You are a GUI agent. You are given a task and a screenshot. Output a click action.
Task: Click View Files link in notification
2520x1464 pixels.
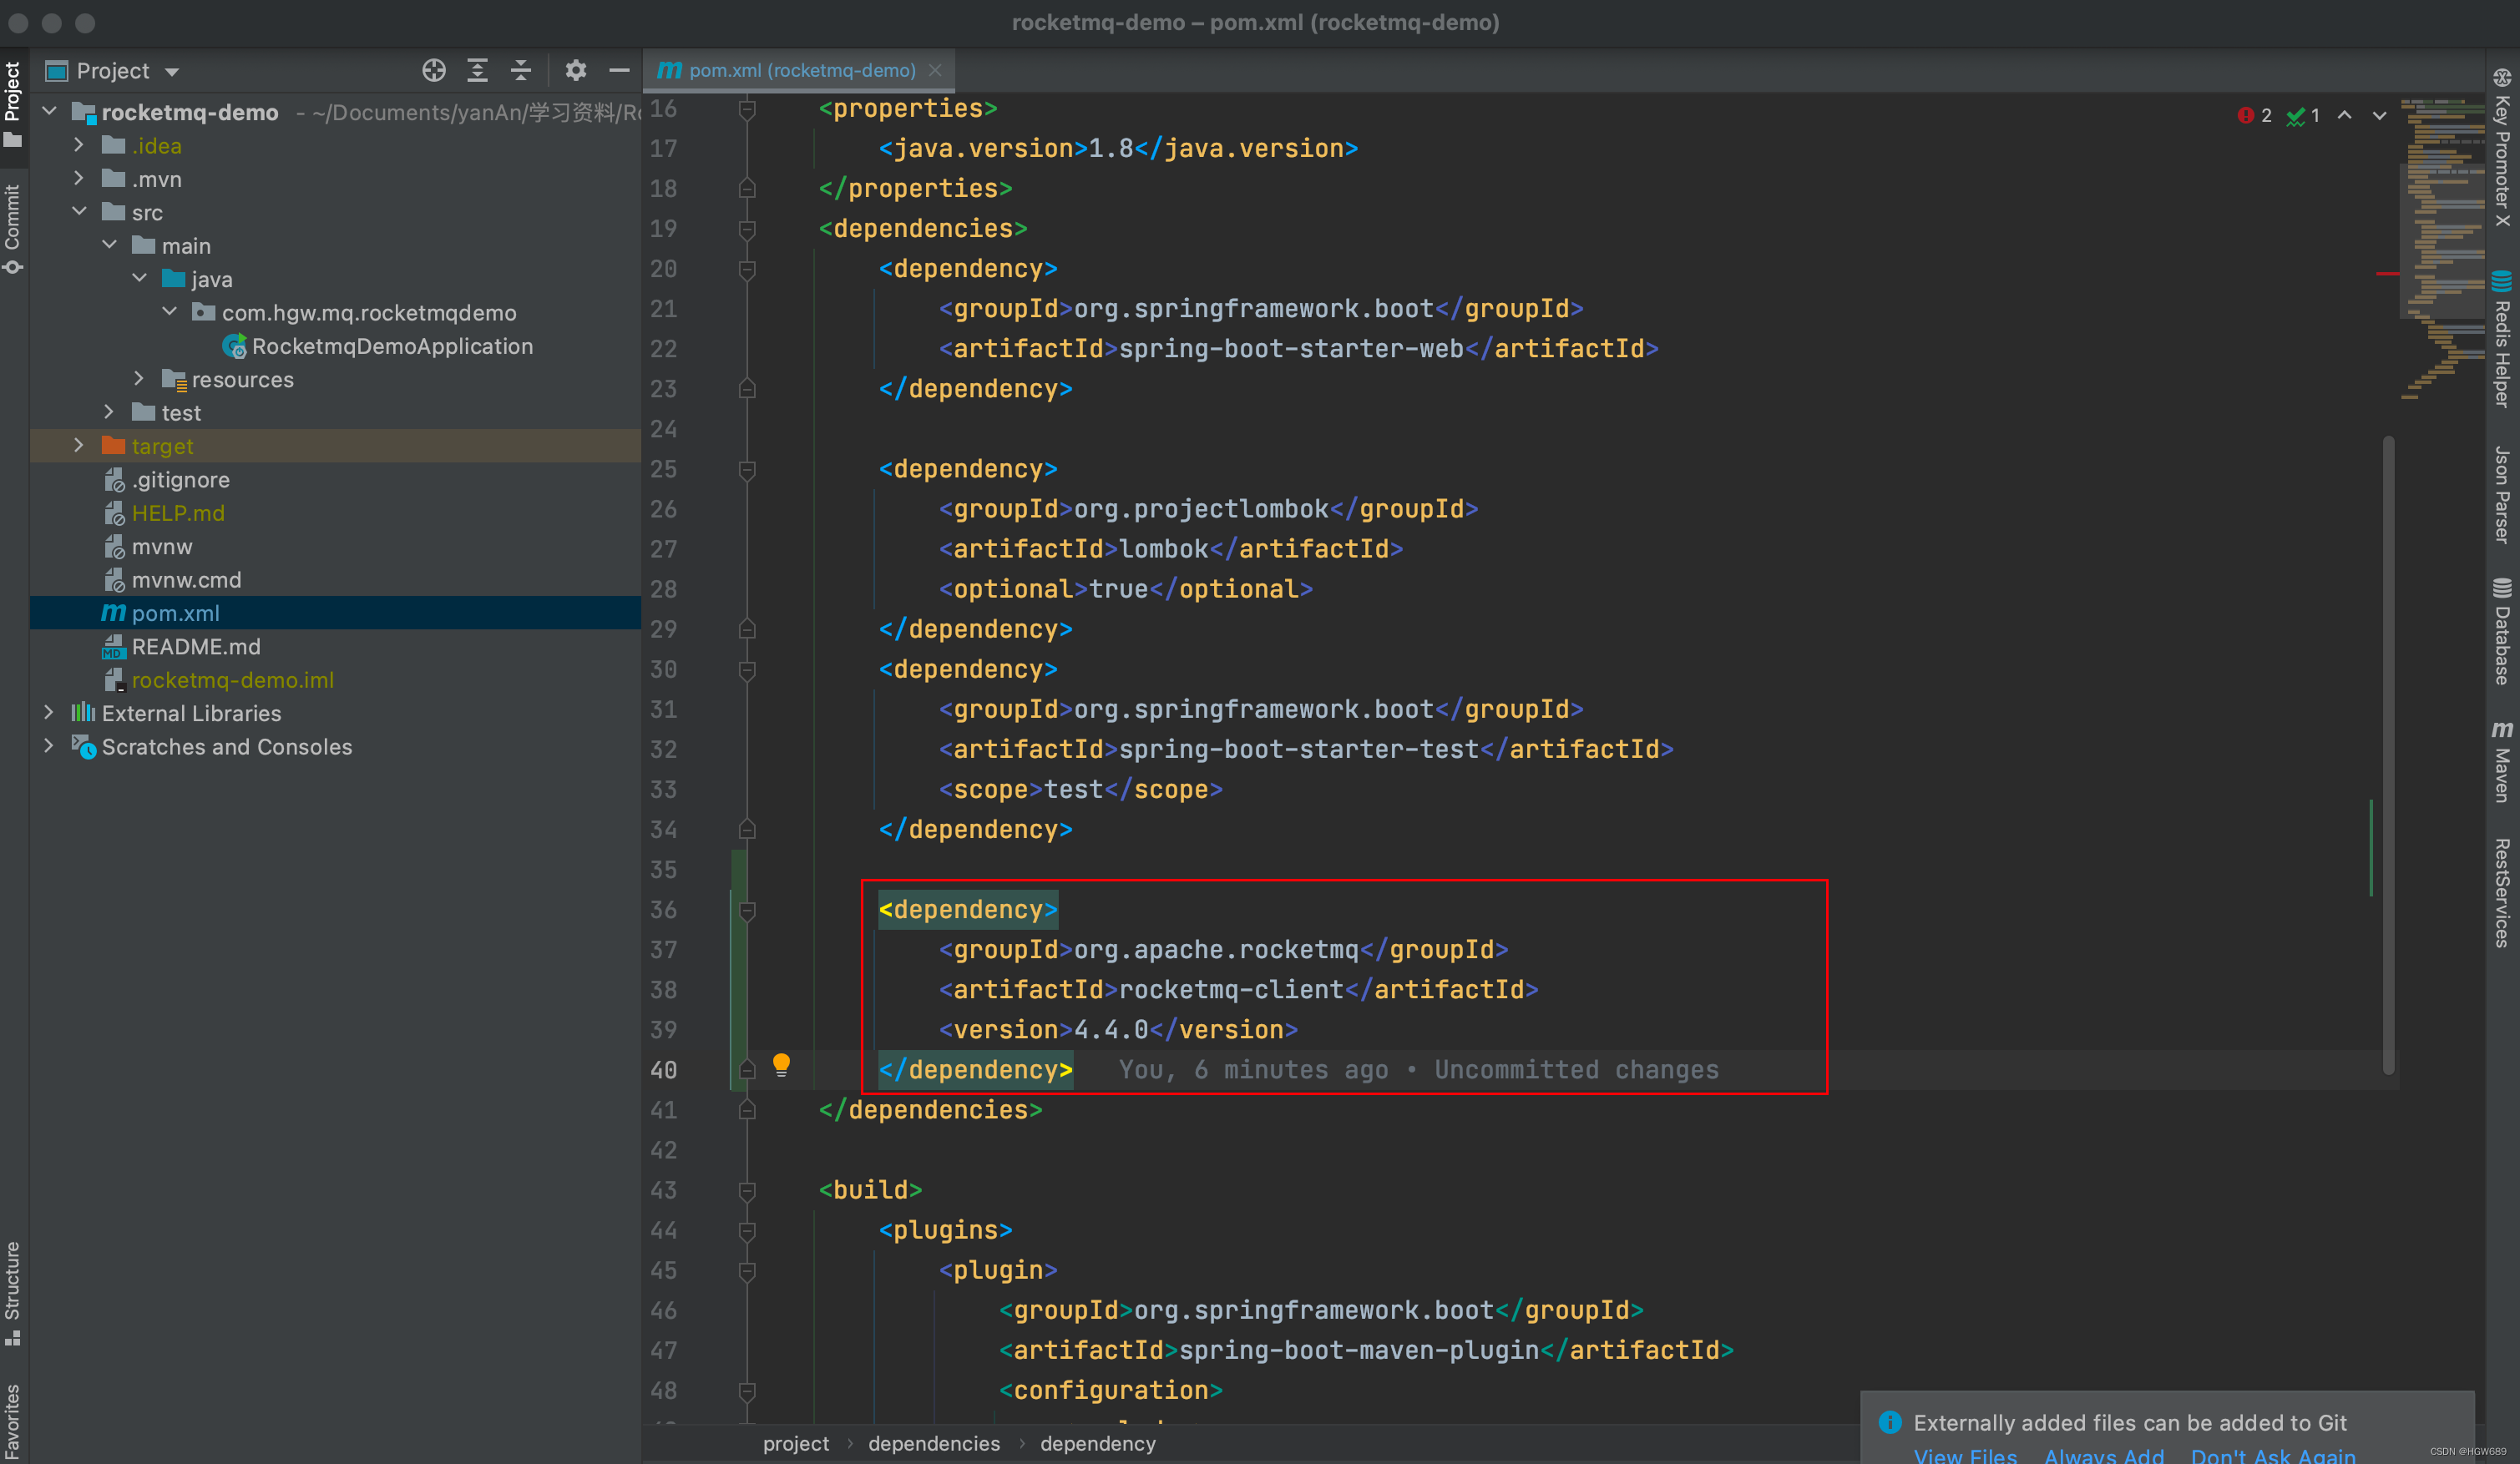click(1965, 1455)
